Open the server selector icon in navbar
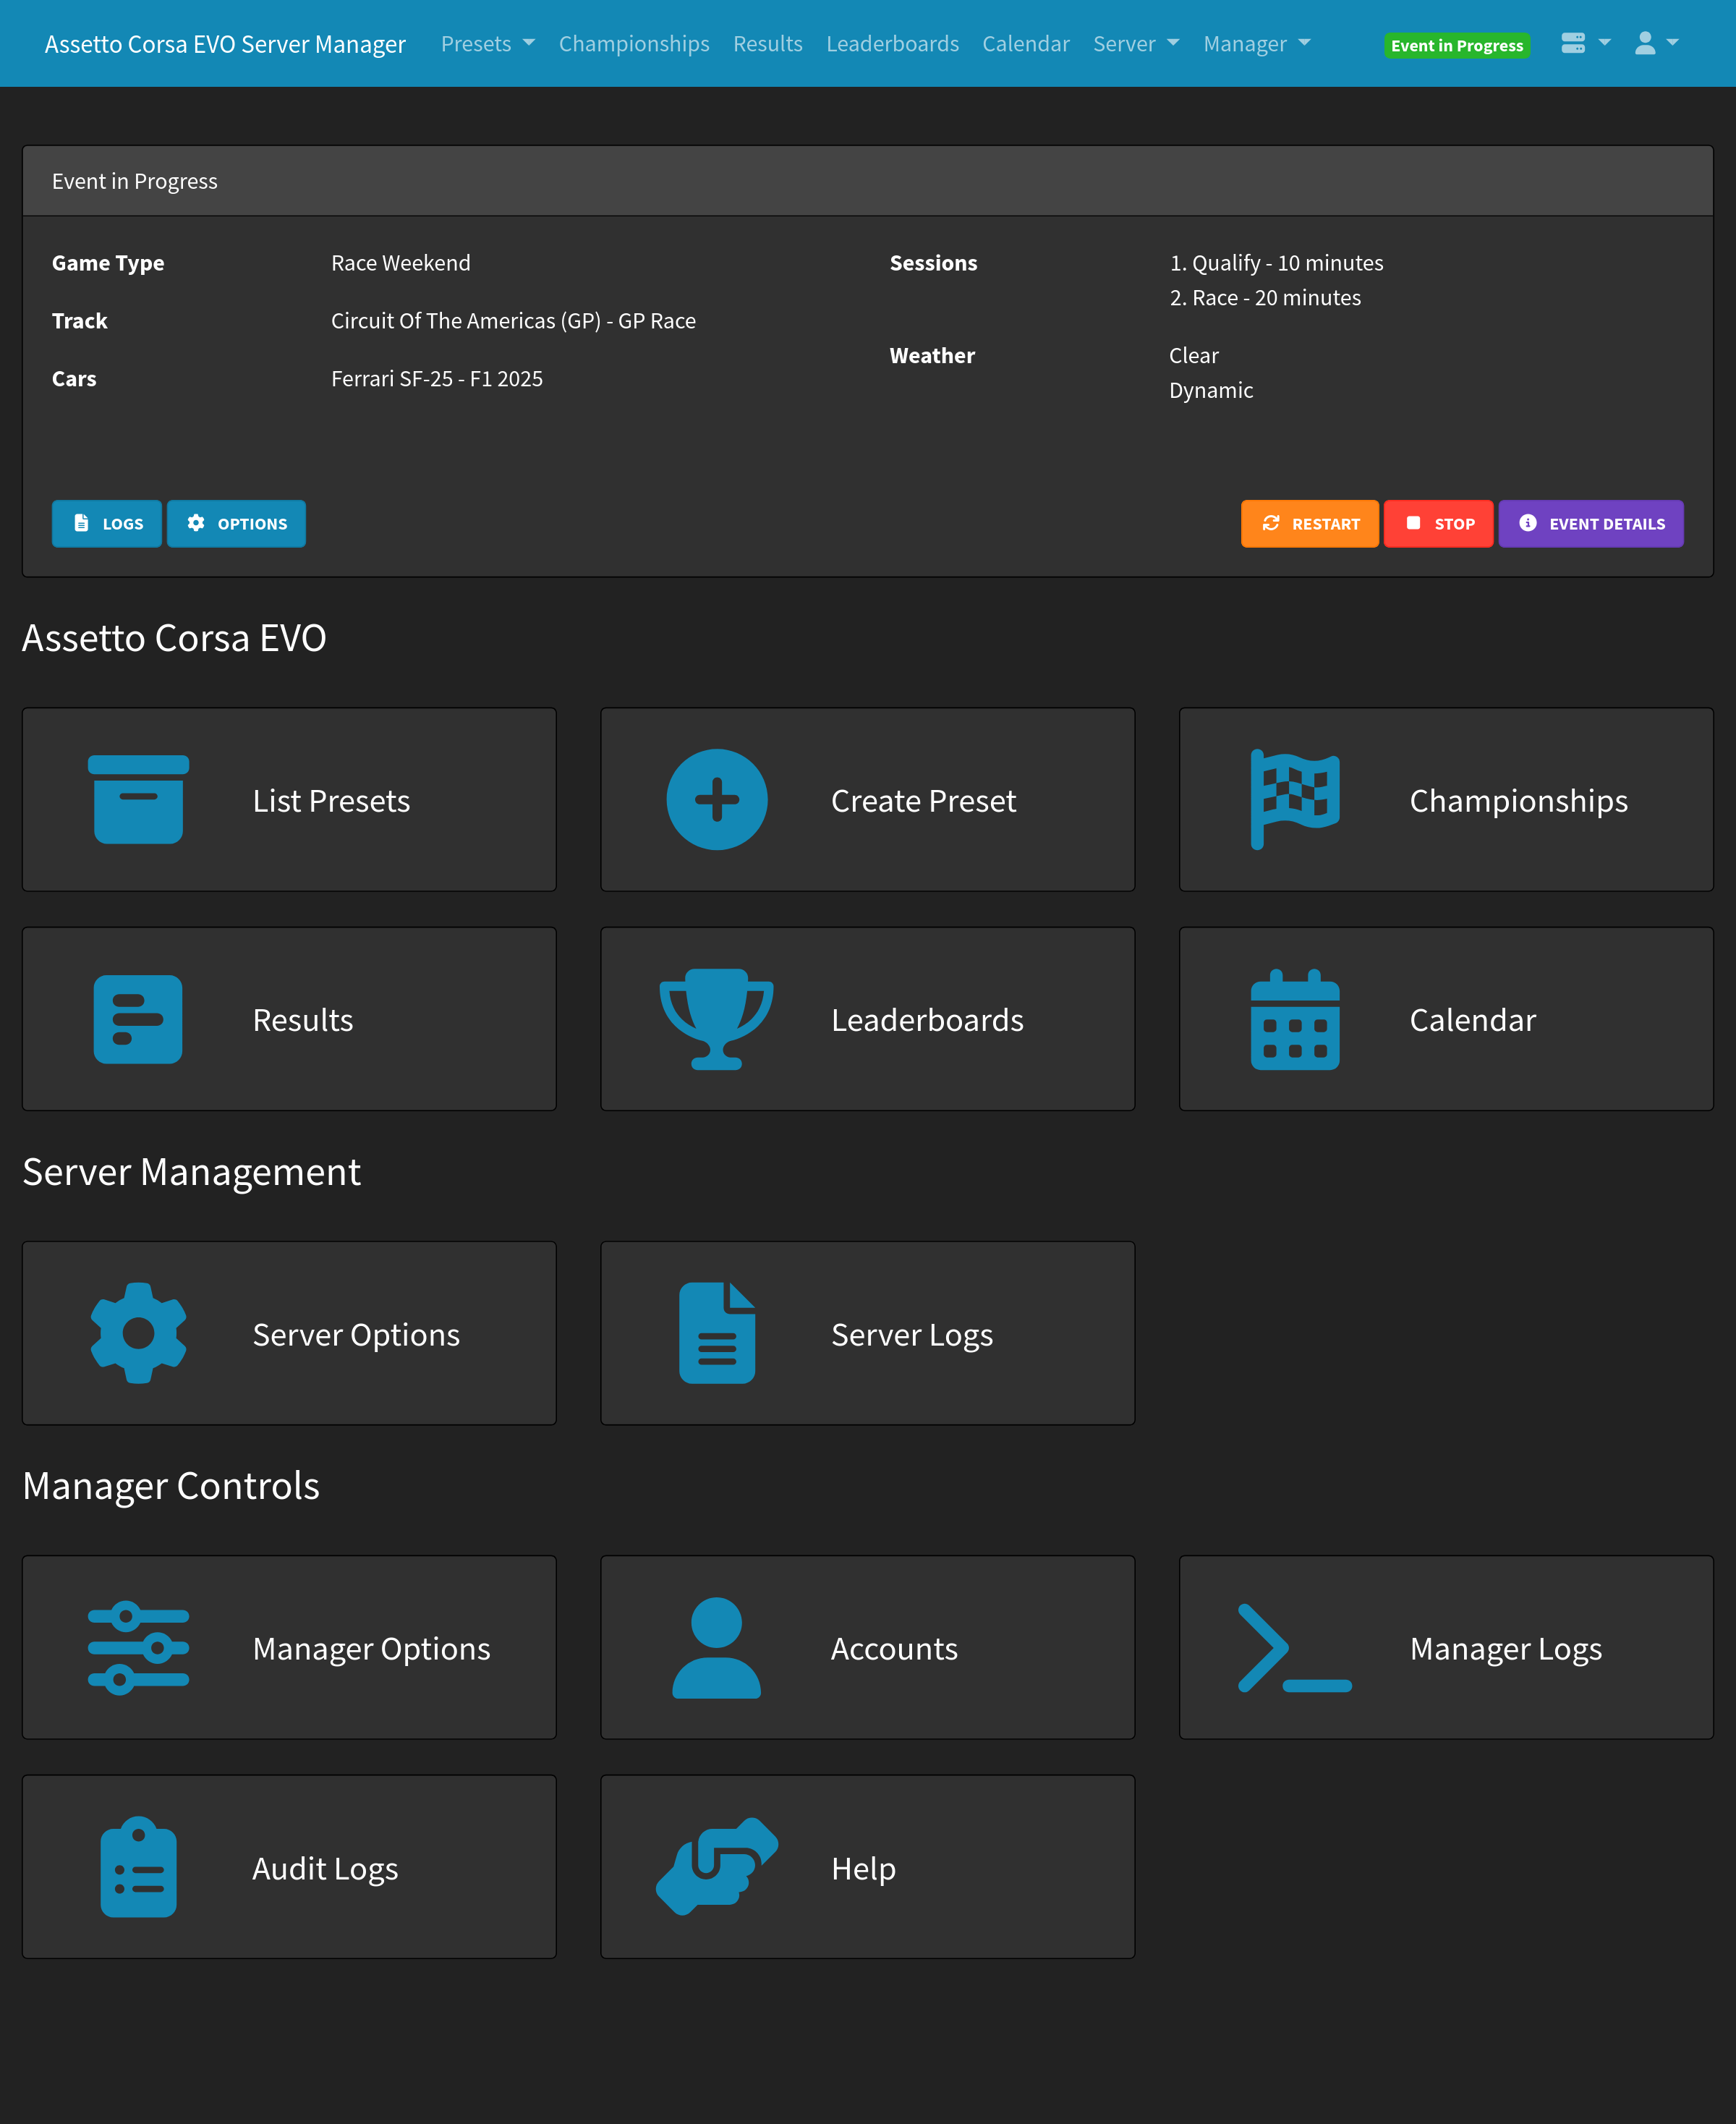This screenshot has height=2124, width=1736. click(1585, 43)
